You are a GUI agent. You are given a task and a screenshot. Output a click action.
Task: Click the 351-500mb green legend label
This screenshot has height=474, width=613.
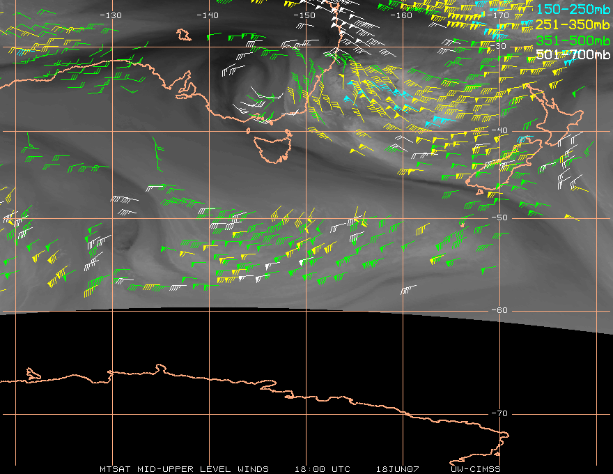(x=573, y=40)
